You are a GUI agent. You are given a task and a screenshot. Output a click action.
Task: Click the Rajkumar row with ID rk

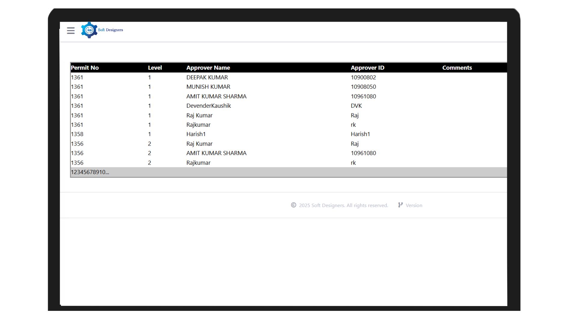click(198, 162)
